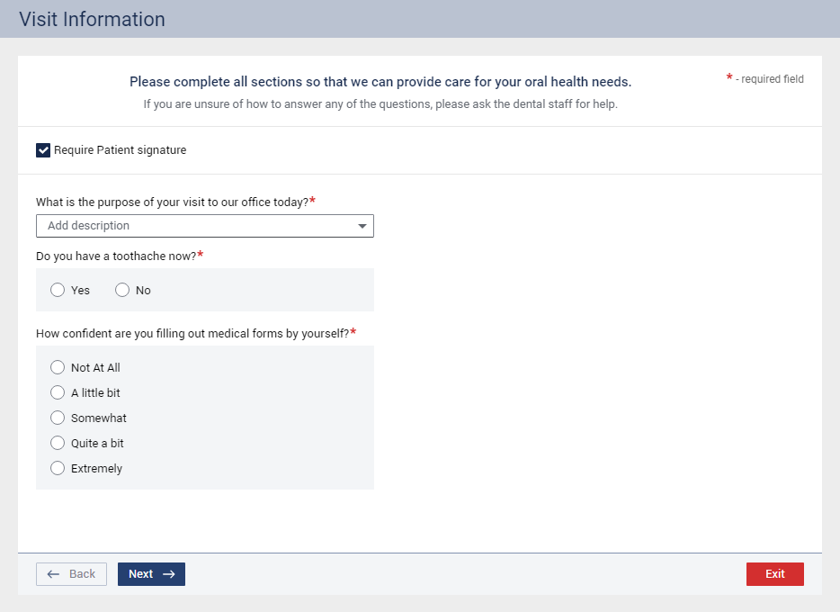Click the 'purpose of your visit' question label
This screenshot has height=612, width=840.
point(172,202)
